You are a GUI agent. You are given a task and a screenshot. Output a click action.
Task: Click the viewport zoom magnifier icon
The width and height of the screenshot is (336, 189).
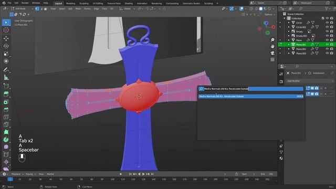tap(272, 40)
